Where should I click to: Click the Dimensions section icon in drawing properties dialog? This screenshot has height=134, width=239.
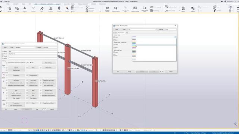point(4,75)
